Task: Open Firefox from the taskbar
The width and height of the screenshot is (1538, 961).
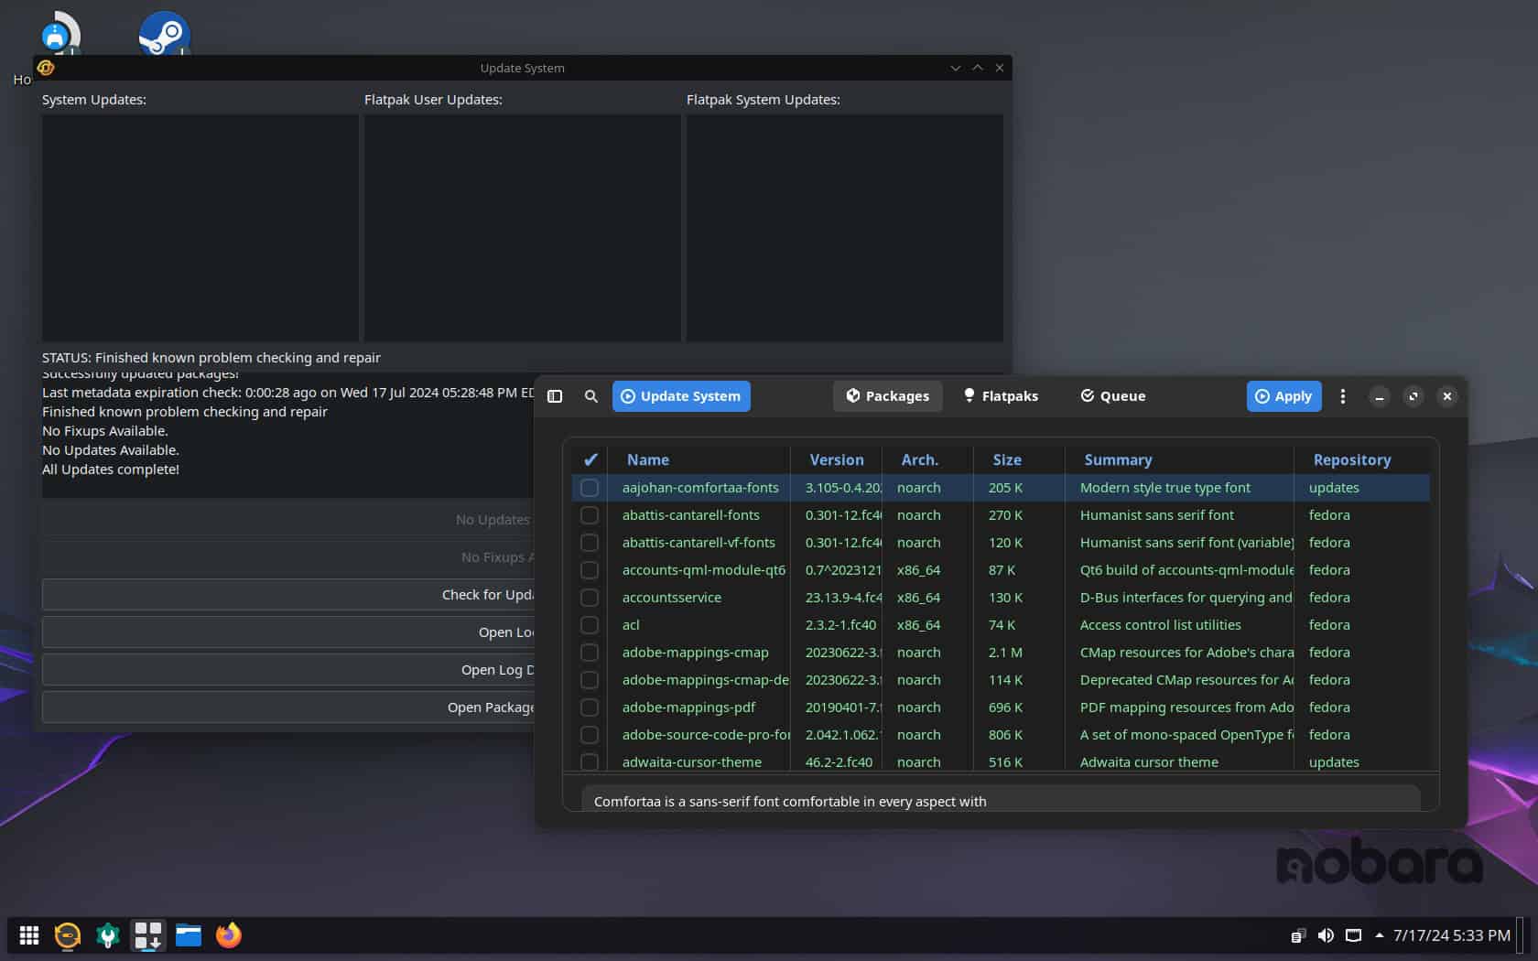Action: pyautogui.click(x=228, y=935)
